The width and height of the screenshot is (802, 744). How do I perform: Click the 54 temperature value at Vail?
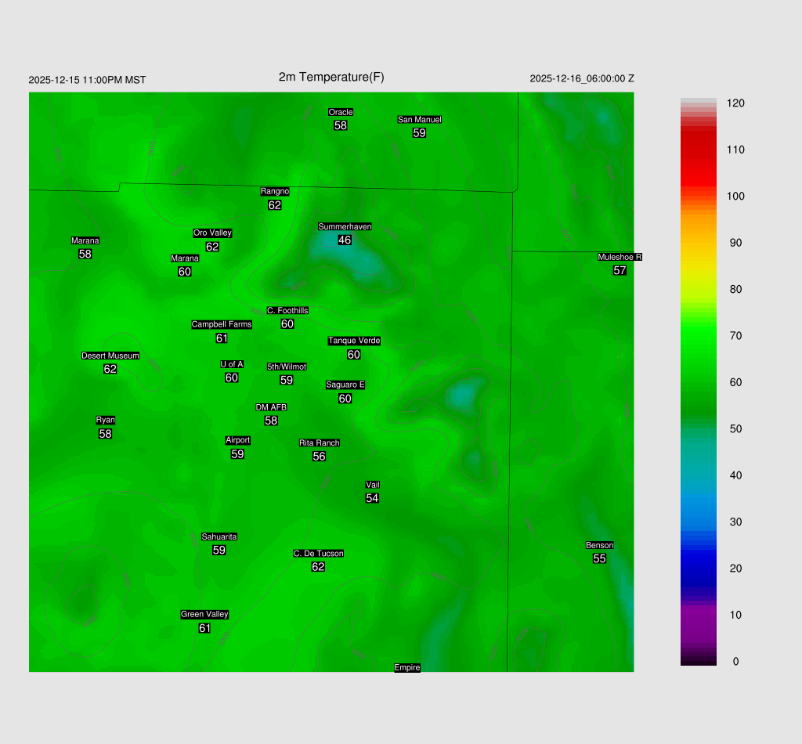(x=372, y=498)
